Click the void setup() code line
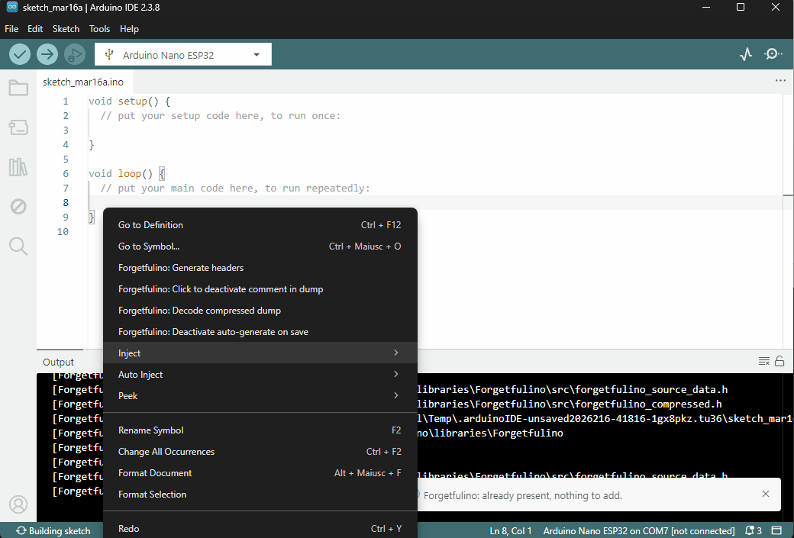The height and width of the screenshot is (538, 794). [x=129, y=101]
